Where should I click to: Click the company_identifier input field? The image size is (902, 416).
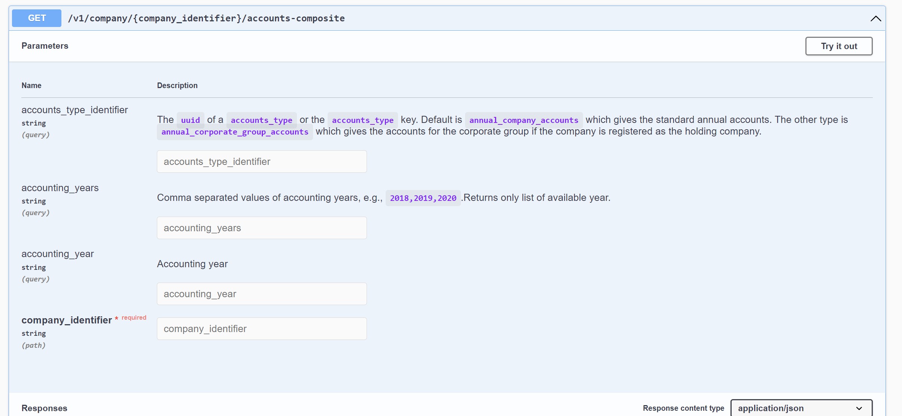pyautogui.click(x=262, y=329)
